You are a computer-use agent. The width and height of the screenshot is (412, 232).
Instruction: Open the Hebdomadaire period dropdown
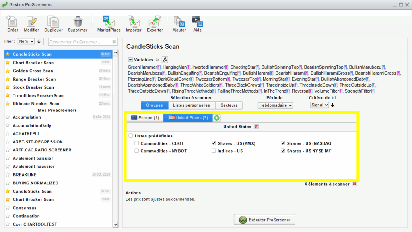point(275,105)
